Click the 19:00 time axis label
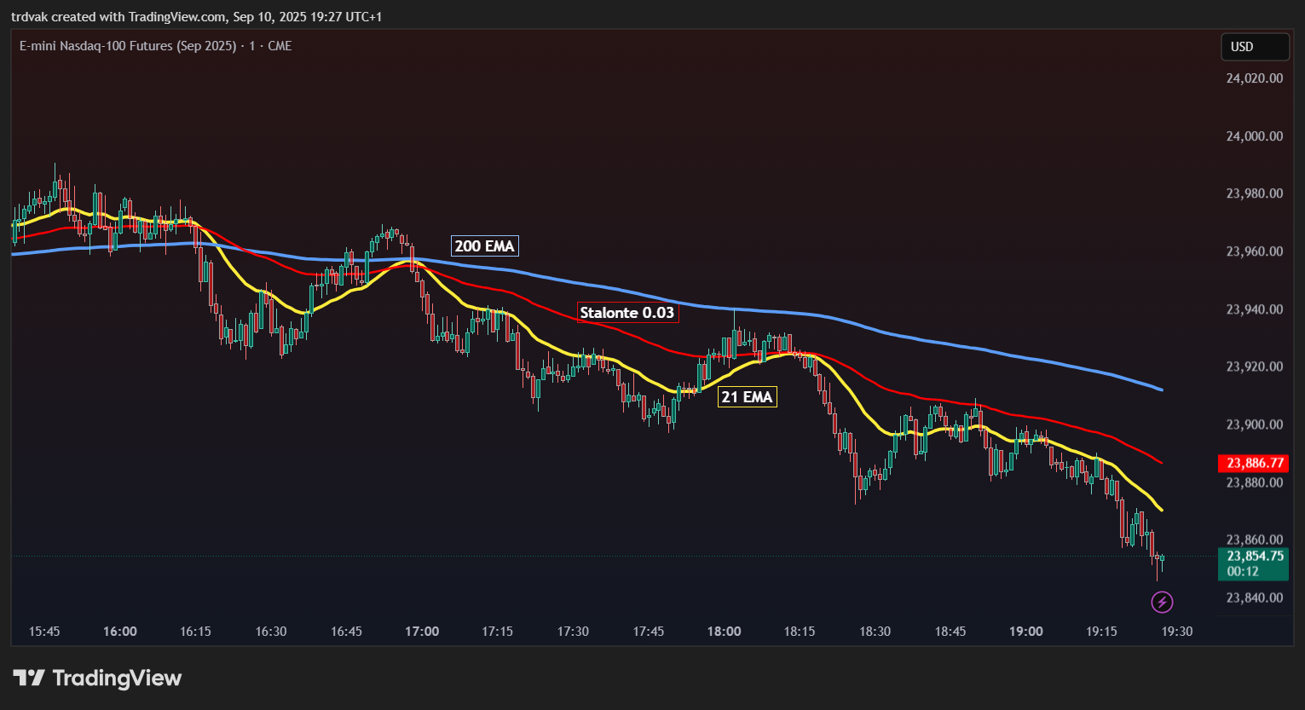Viewport: 1305px width, 710px height. 1025,632
